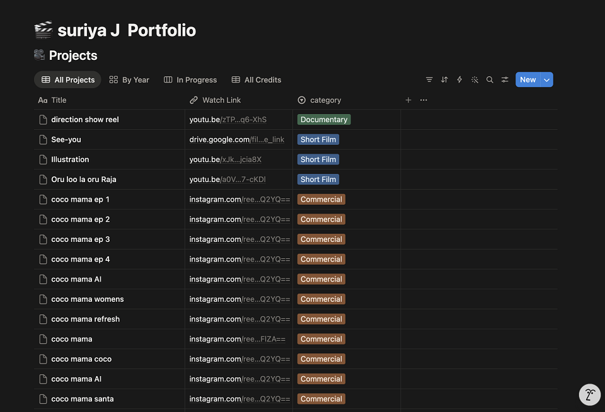Open the Illustration title cell
The width and height of the screenshot is (605, 412).
click(x=70, y=160)
